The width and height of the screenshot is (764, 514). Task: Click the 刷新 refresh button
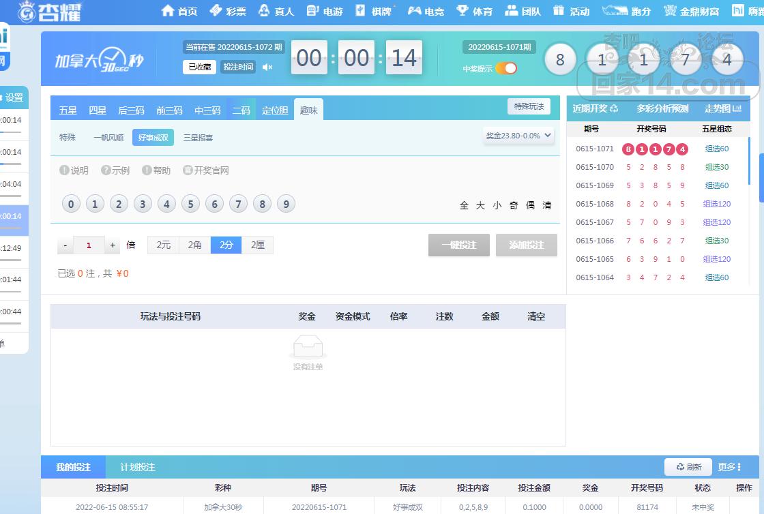[688, 467]
